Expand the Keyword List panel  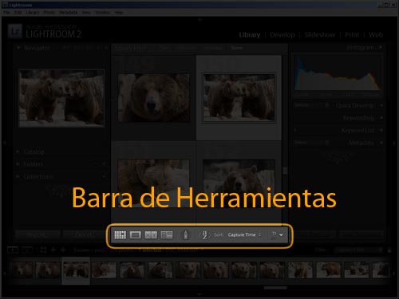pyautogui.click(x=381, y=130)
